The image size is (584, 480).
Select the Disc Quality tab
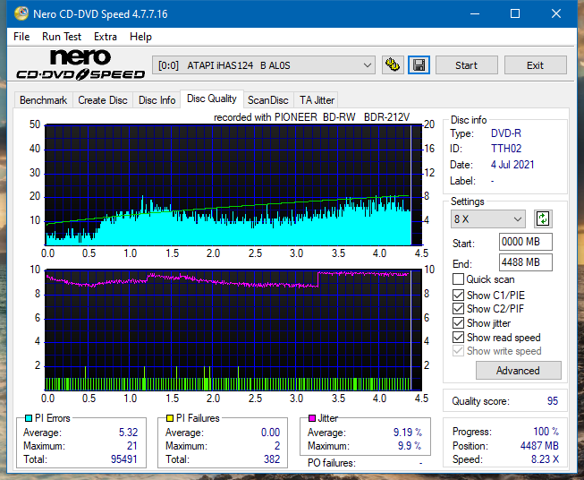coord(212,99)
